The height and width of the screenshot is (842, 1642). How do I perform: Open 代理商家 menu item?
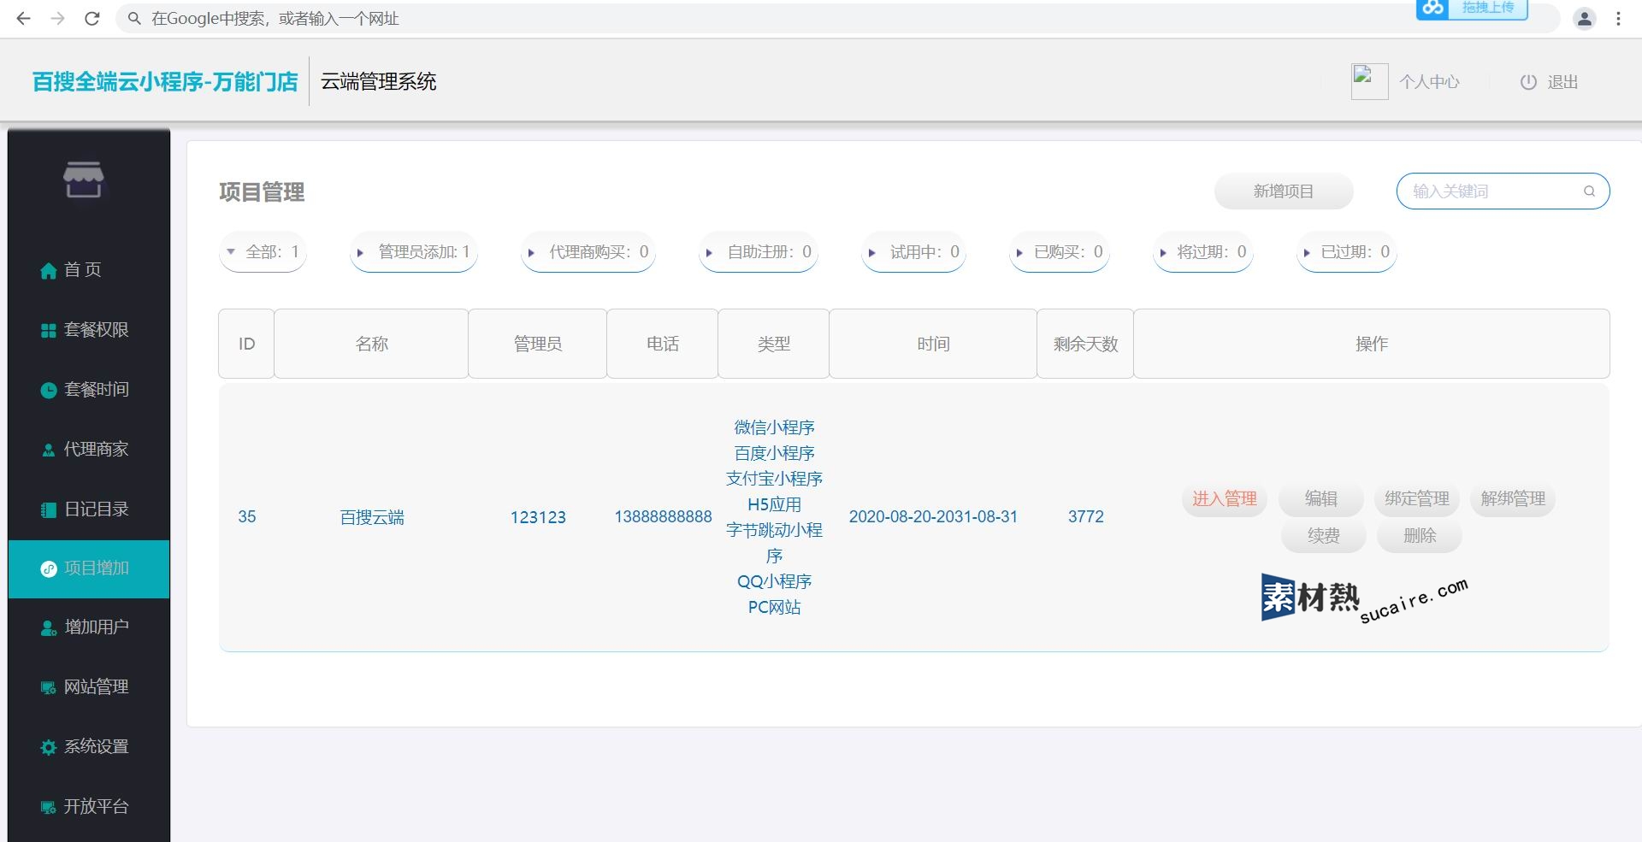coord(89,450)
